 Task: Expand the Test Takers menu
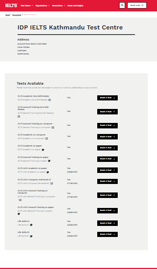[27, 6]
